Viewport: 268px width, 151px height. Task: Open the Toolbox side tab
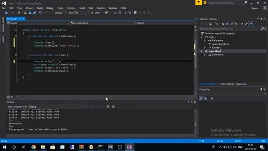[3, 38]
